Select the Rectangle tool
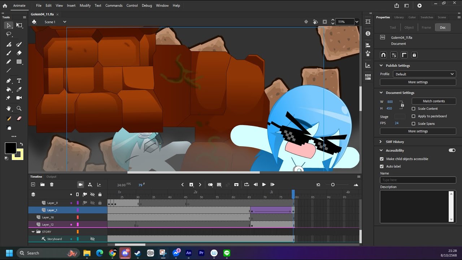Image resolution: width=462 pixels, height=260 pixels. pyautogui.click(x=19, y=62)
